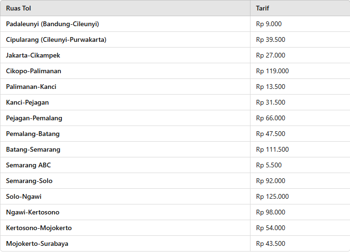Select the 'Kertosono-Mojokerto' cell
The image size is (350, 252).
tap(125, 228)
